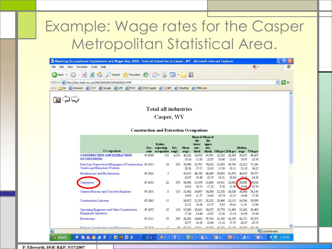Click the Internet Explorer group on taskbar
This screenshot has height=249, width=332.
[151, 238]
